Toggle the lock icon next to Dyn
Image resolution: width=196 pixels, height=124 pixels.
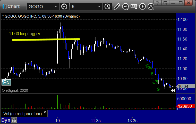(x=14, y=120)
